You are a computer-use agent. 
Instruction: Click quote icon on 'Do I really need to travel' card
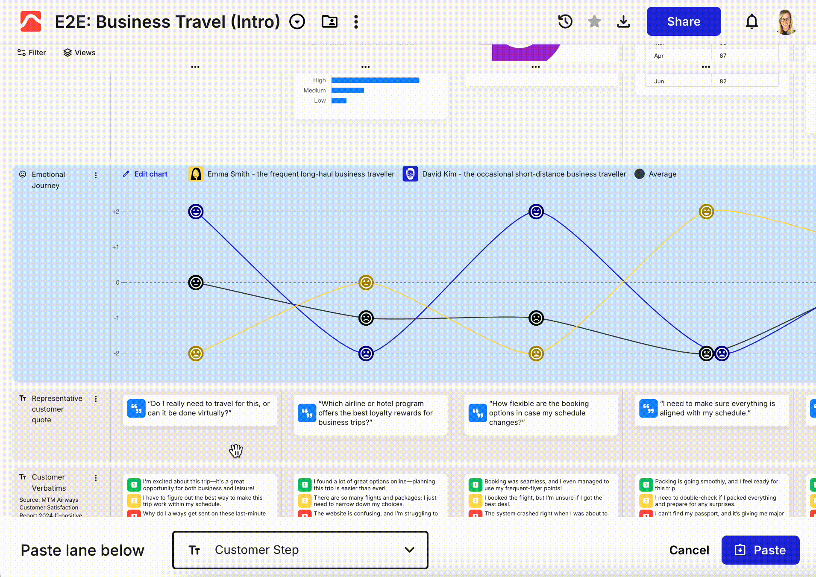click(x=136, y=409)
